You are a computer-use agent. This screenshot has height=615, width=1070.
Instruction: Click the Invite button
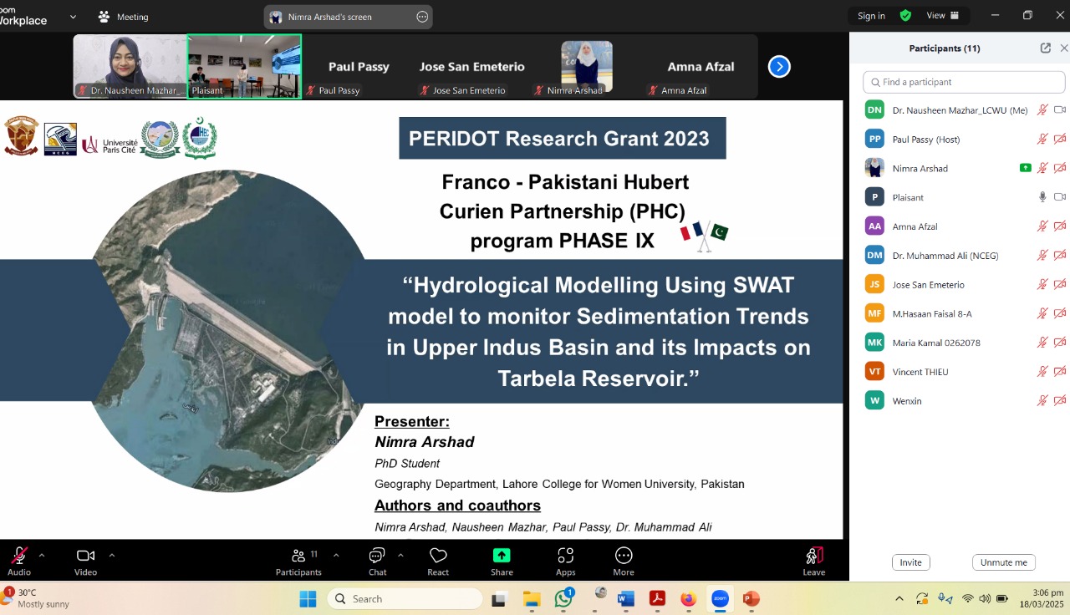[910, 562]
